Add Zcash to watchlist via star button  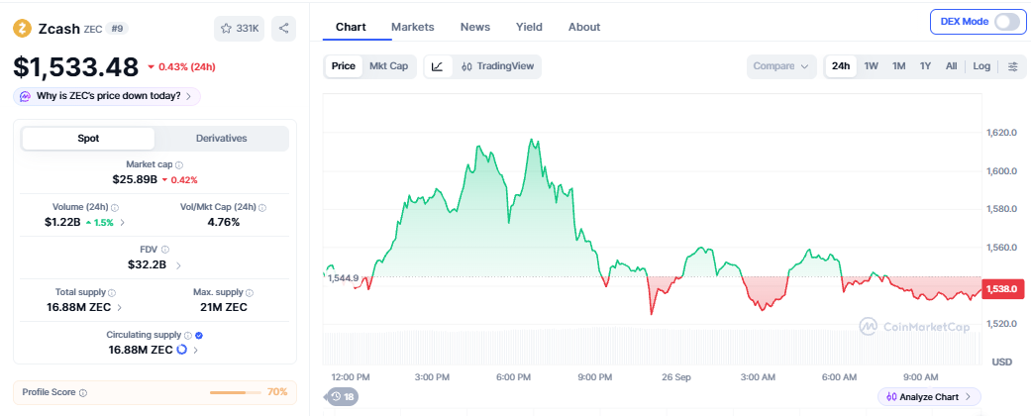tap(240, 29)
